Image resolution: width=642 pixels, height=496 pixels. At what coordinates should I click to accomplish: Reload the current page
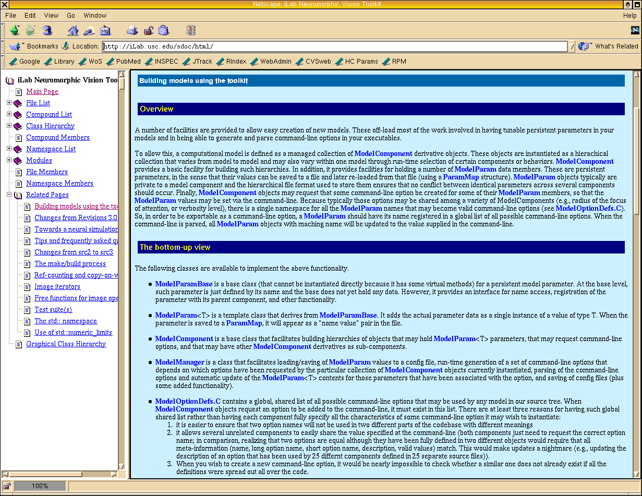coord(47,31)
